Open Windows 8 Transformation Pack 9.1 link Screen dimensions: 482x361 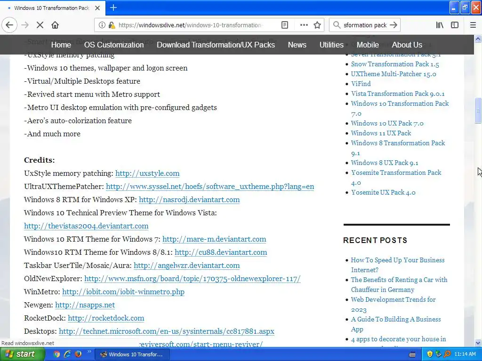(x=398, y=148)
